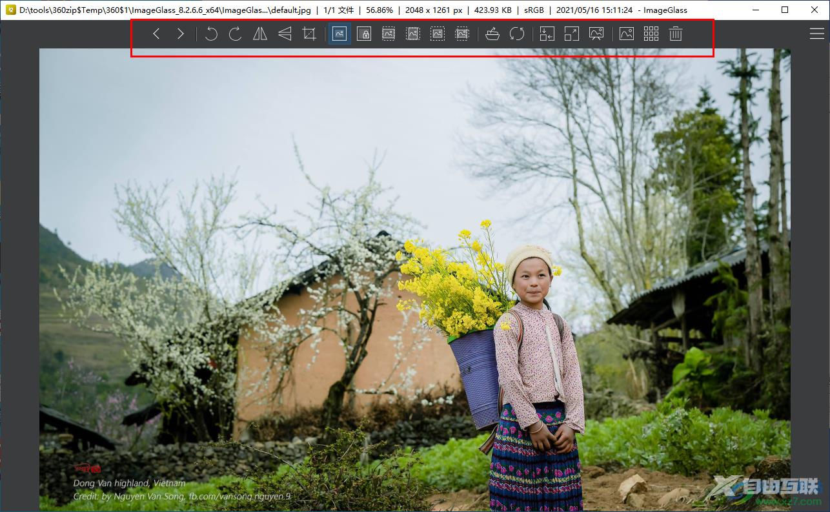Flip the image horizontally
Image resolution: width=830 pixels, height=512 pixels.
(260, 34)
